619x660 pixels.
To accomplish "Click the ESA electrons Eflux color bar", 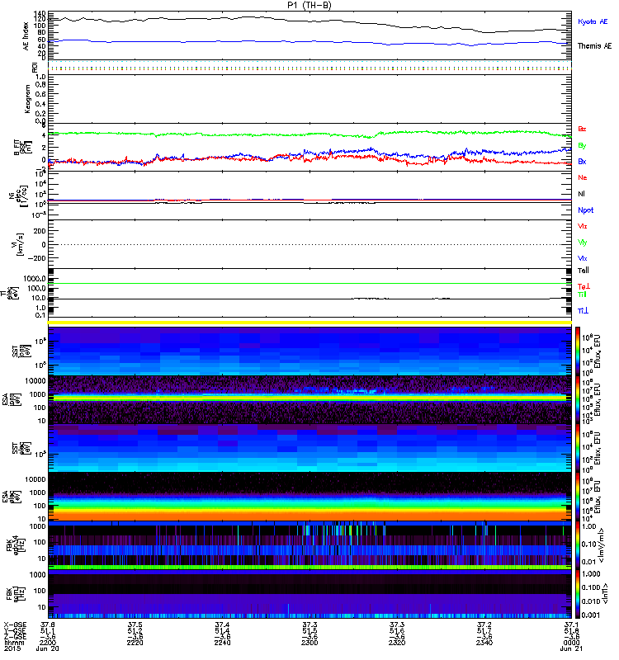I will point(578,497).
